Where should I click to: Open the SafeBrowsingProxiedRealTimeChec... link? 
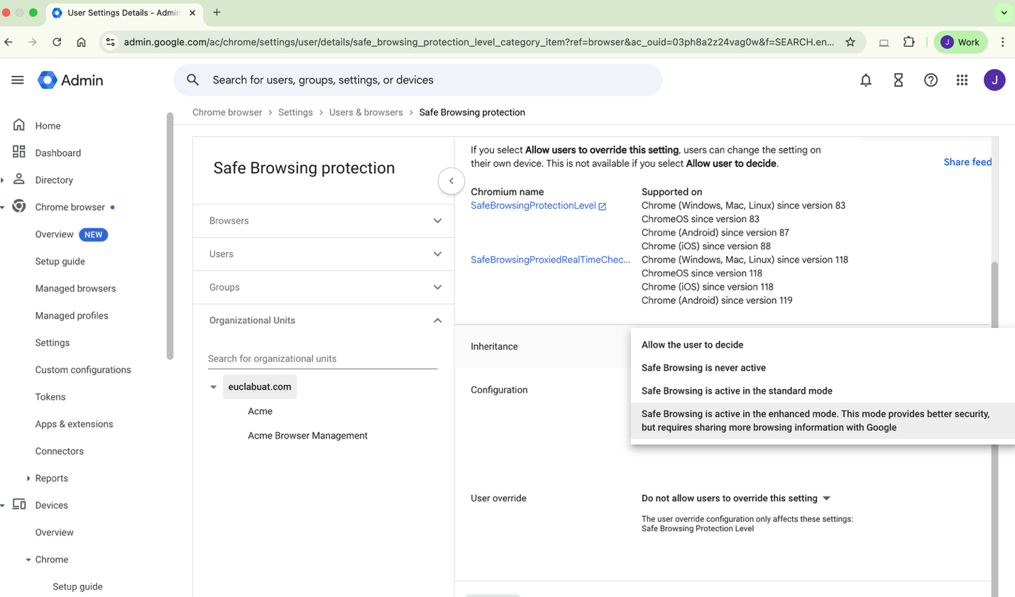pyautogui.click(x=550, y=260)
